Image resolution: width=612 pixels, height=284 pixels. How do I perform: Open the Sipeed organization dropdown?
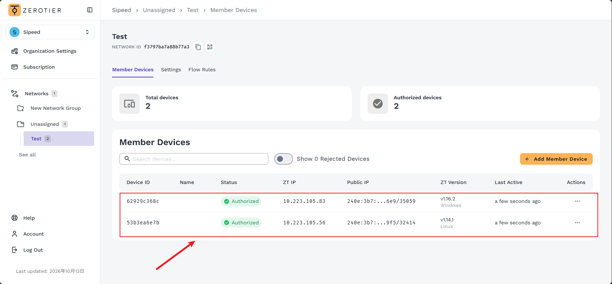(50, 32)
